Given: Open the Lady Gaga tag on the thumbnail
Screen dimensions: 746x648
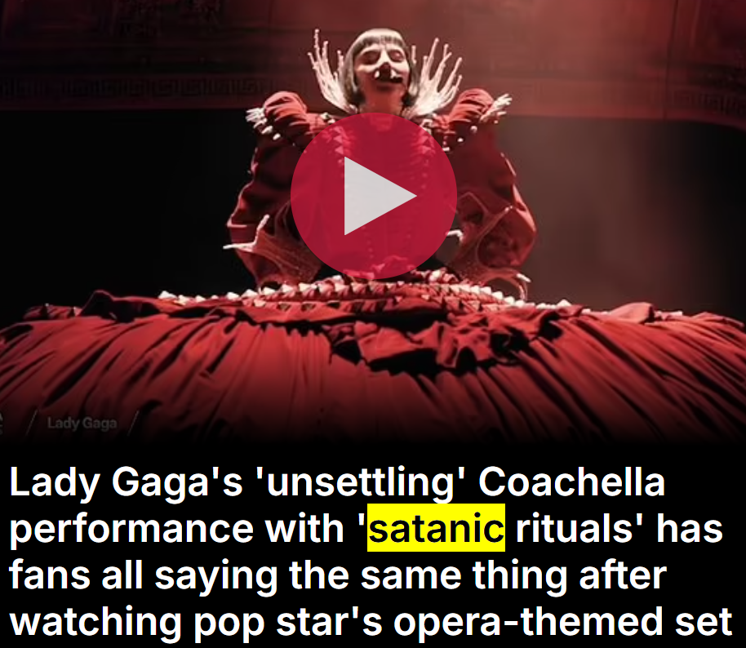Looking at the screenshot, I should (x=82, y=423).
